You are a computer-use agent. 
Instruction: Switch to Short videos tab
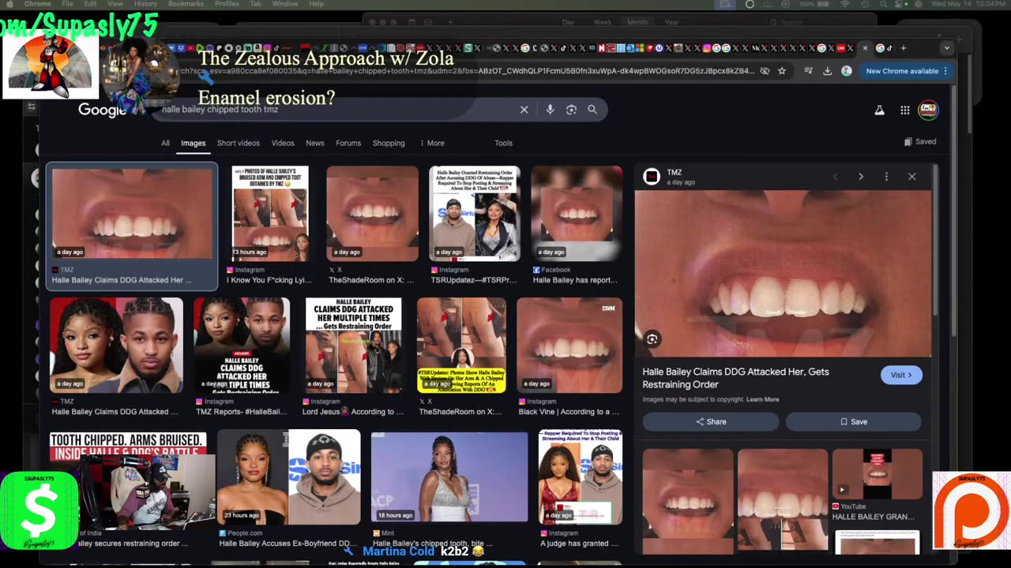coord(239,143)
